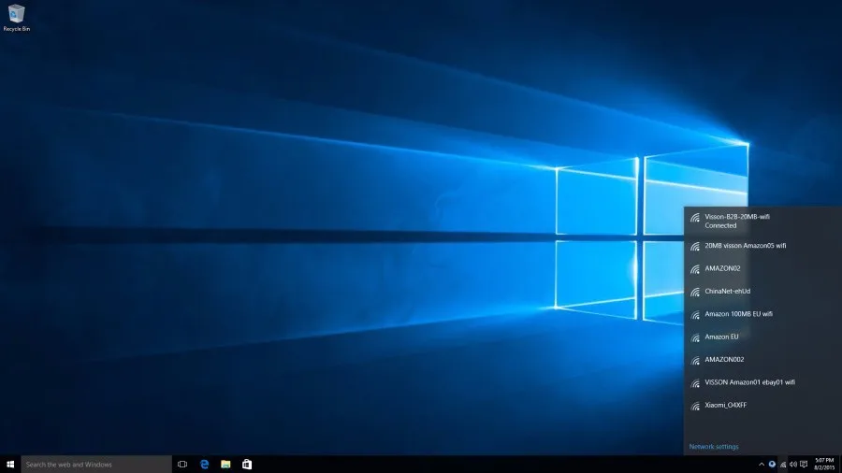Click signal icon beside VISSON Amazon01 ebay01 wifi
Image resolution: width=842 pixels, height=473 pixels.
pos(695,383)
